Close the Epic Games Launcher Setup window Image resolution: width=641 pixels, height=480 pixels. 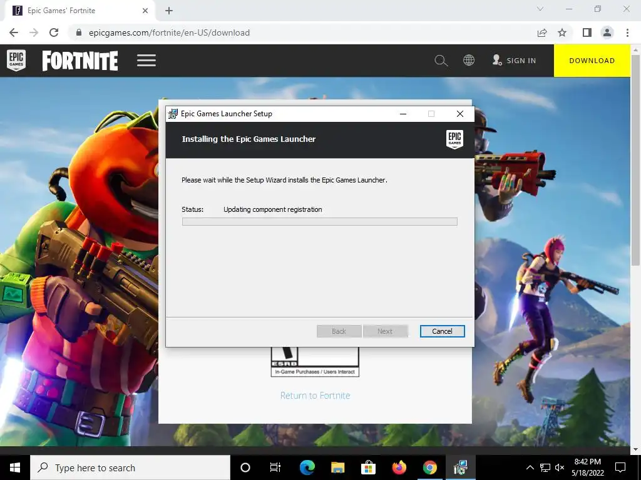(460, 114)
